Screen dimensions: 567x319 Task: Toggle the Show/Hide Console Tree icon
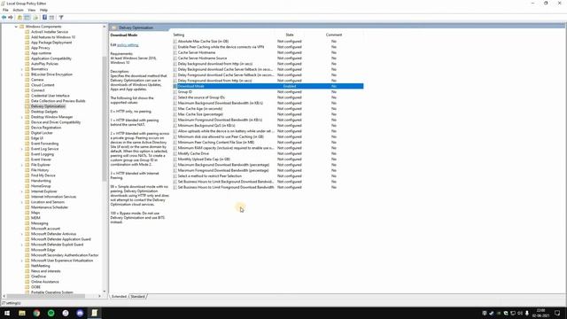(27, 18)
